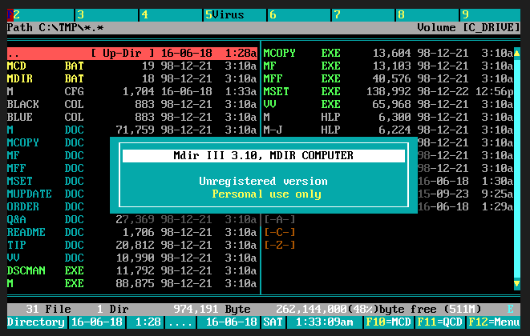This screenshot has width=530, height=336.
Task: Select the MUPDATE DOC file
Action: coord(59,194)
